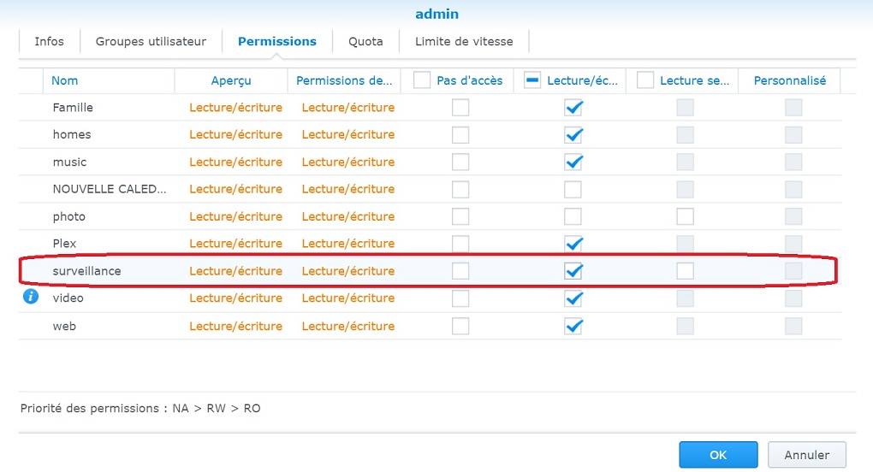Go to the Quota tab

[365, 41]
